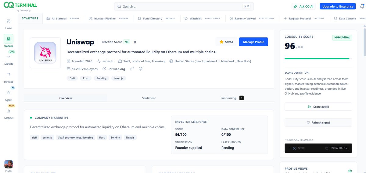
Task: Click Upgrade to Enterprise button
Action: point(338,6)
